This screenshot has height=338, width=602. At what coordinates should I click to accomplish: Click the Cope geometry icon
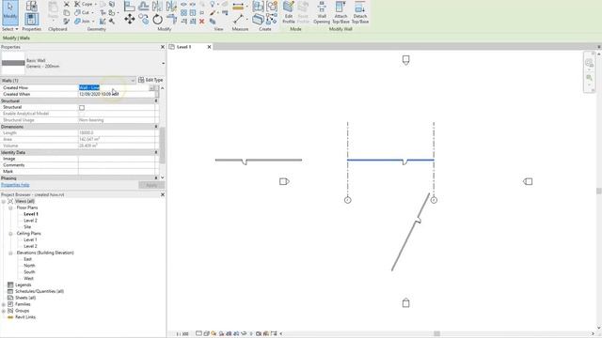77,4
